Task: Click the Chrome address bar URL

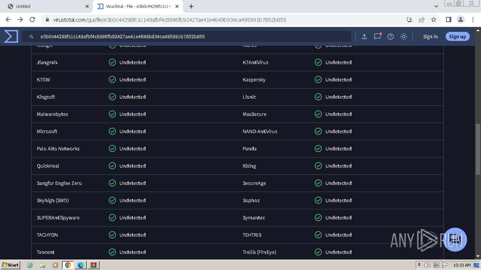Action: tap(169, 20)
